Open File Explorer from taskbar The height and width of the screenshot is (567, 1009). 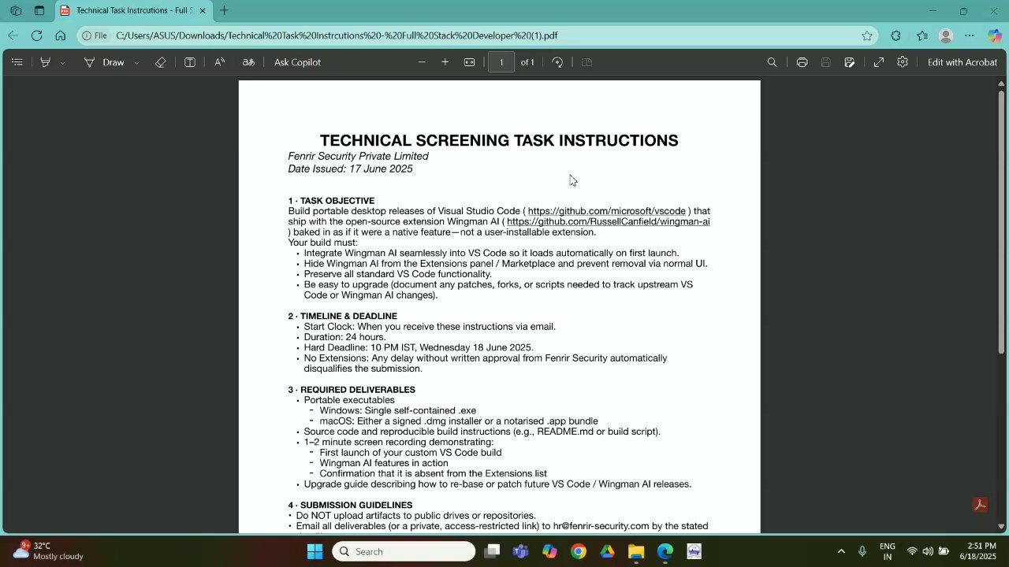point(636,551)
